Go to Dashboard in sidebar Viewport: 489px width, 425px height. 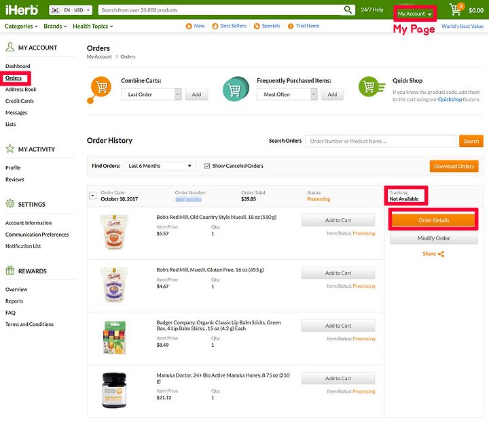(18, 66)
